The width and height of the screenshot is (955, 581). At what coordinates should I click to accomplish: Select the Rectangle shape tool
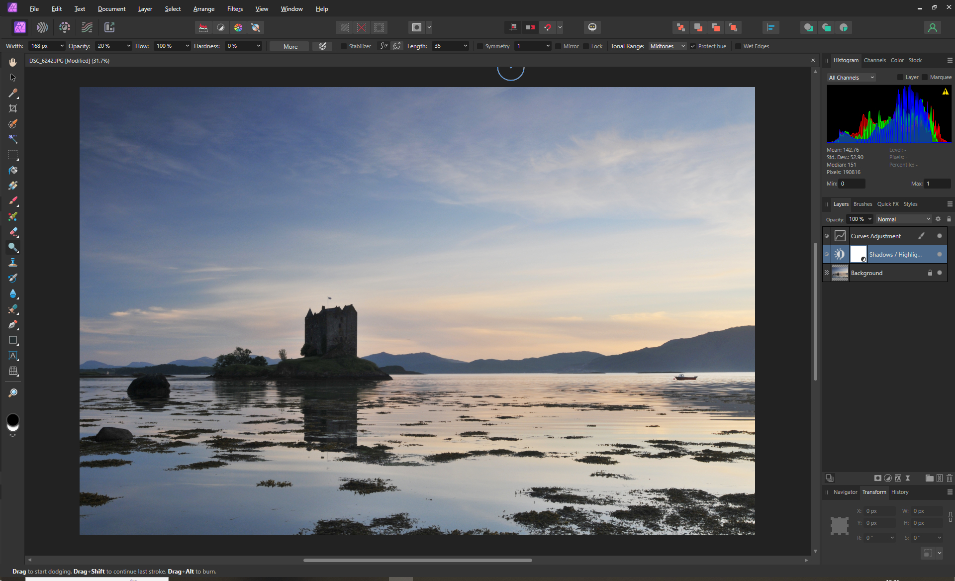click(x=13, y=340)
